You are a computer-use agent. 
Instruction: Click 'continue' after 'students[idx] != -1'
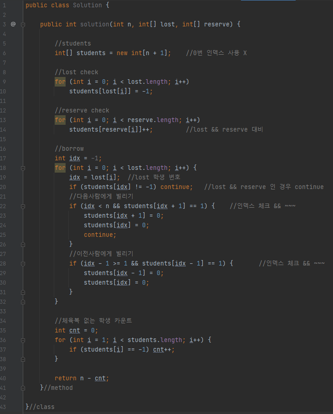click(175, 187)
